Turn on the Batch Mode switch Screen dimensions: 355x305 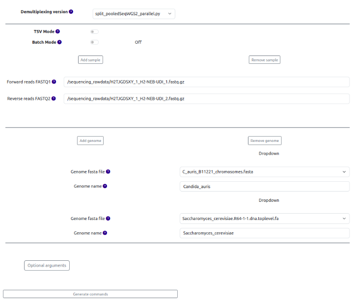pyautogui.click(x=94, y=42)
